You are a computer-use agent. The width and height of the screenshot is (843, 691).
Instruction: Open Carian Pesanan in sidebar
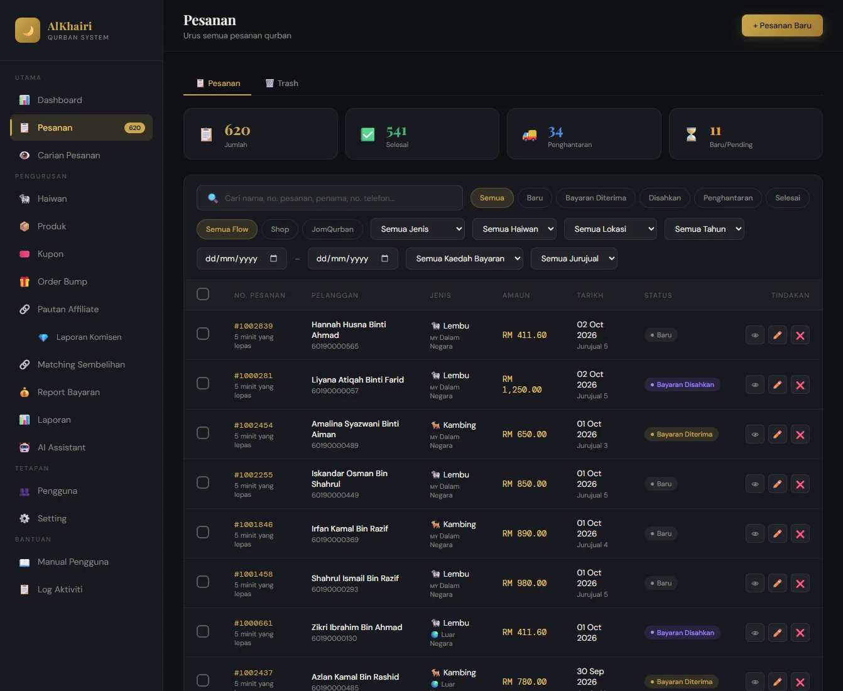tap(81, 155)
